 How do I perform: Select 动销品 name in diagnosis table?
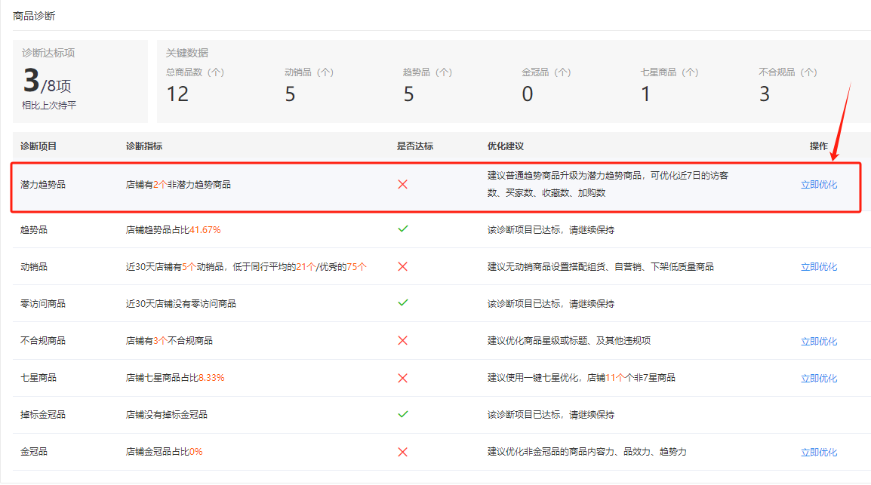pyautogui.click(x=34, y=267)
